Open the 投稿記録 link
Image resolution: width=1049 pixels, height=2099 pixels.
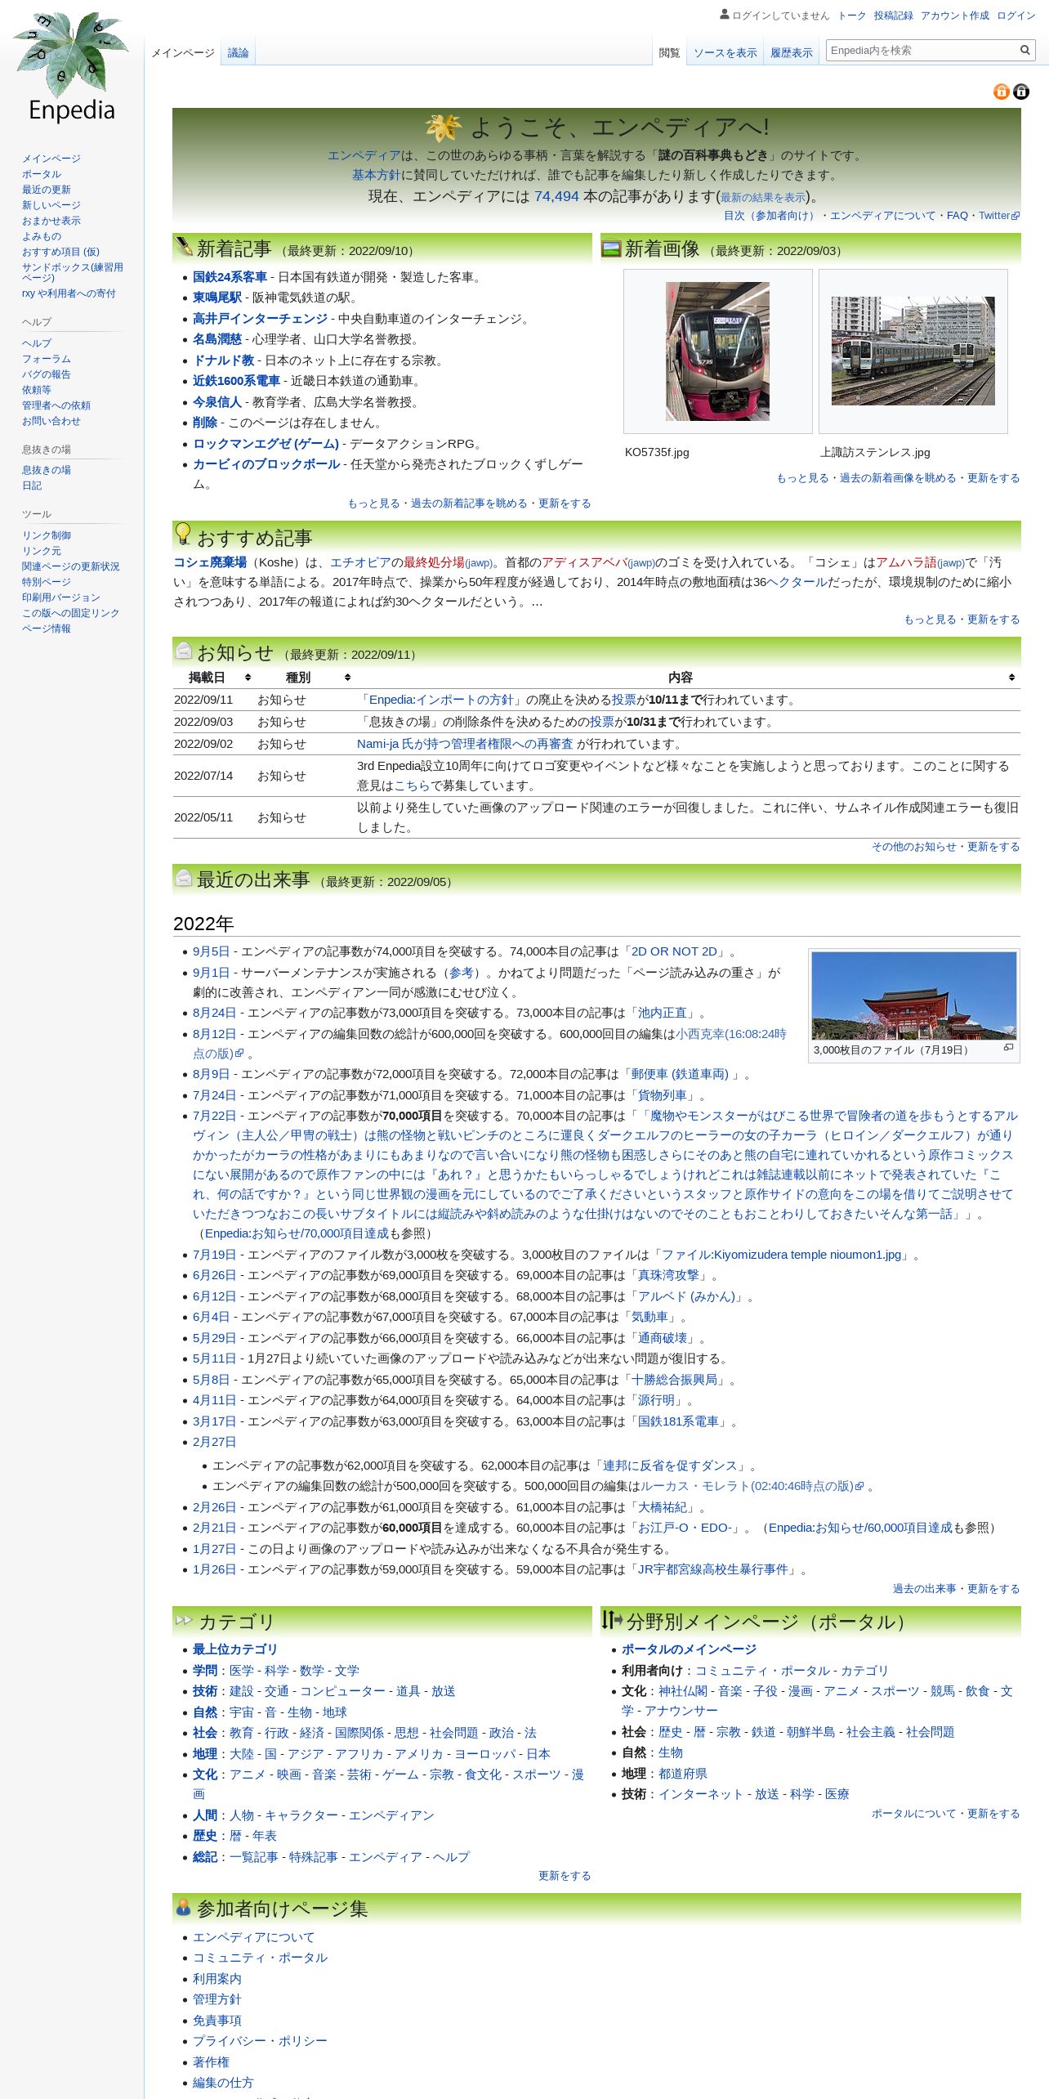click(893, 16)
